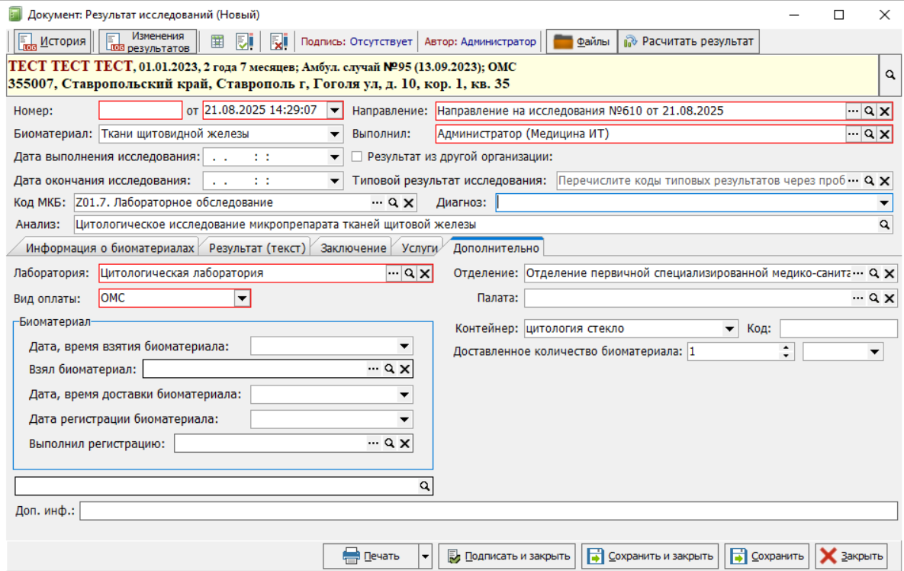Expand the Диагноз dropdown
This screenshot has width=904, height=571.
pyautogui.click(x=884, y=202)
